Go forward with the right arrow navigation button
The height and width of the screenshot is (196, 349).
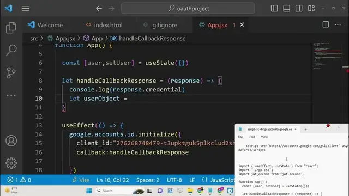(x=111, y=9)
